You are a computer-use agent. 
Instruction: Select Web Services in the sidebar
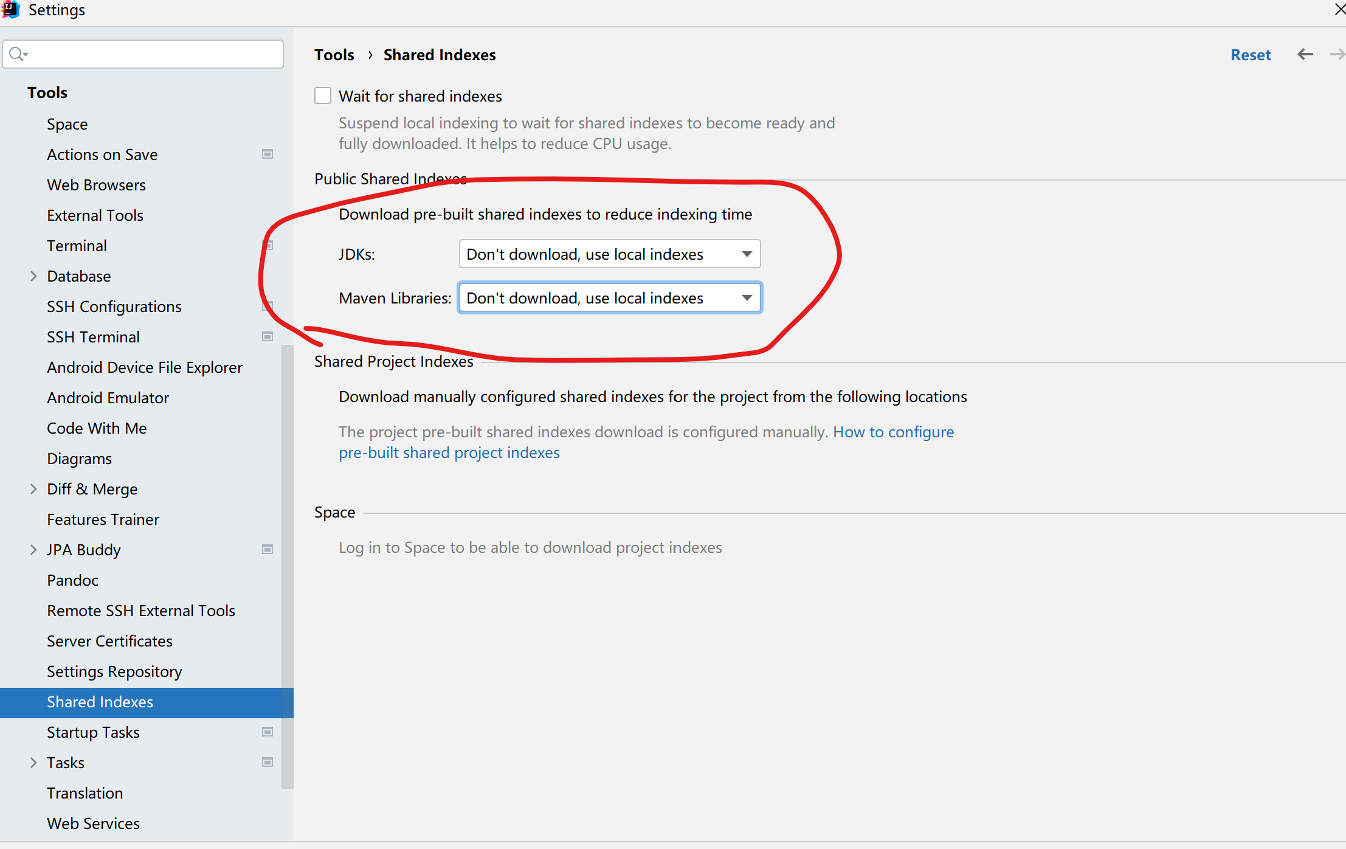click(94, 823)
